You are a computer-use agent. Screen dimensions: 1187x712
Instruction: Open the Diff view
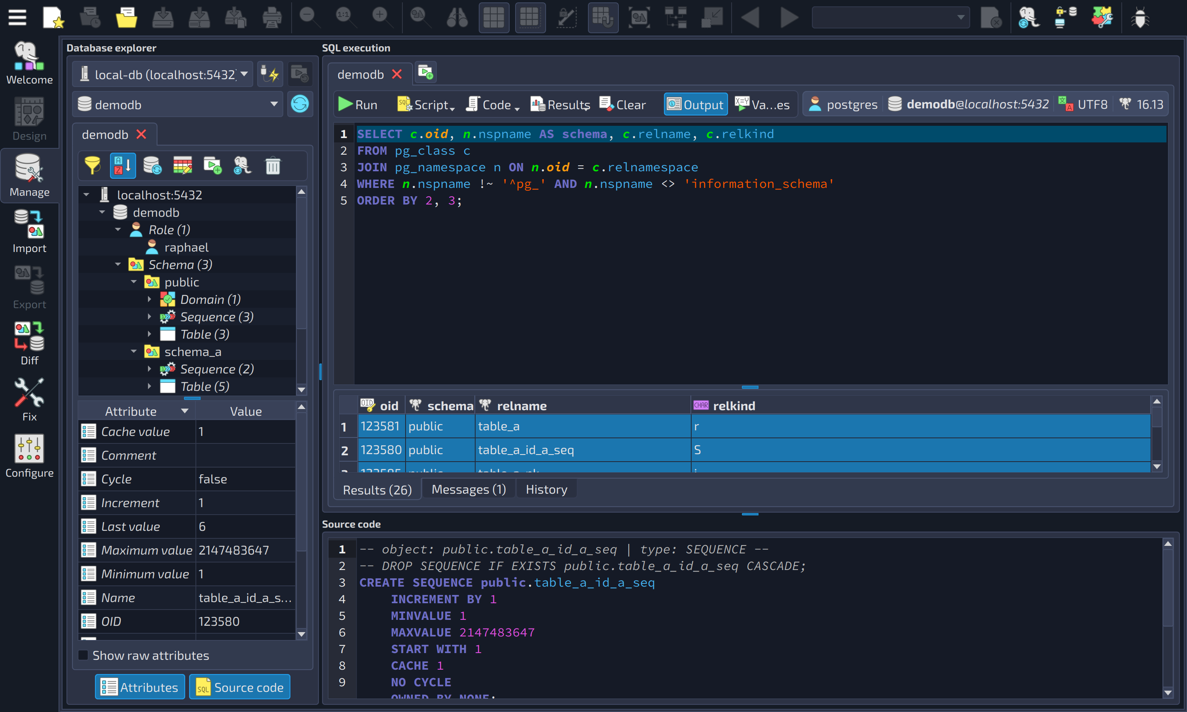pos(29,343)
